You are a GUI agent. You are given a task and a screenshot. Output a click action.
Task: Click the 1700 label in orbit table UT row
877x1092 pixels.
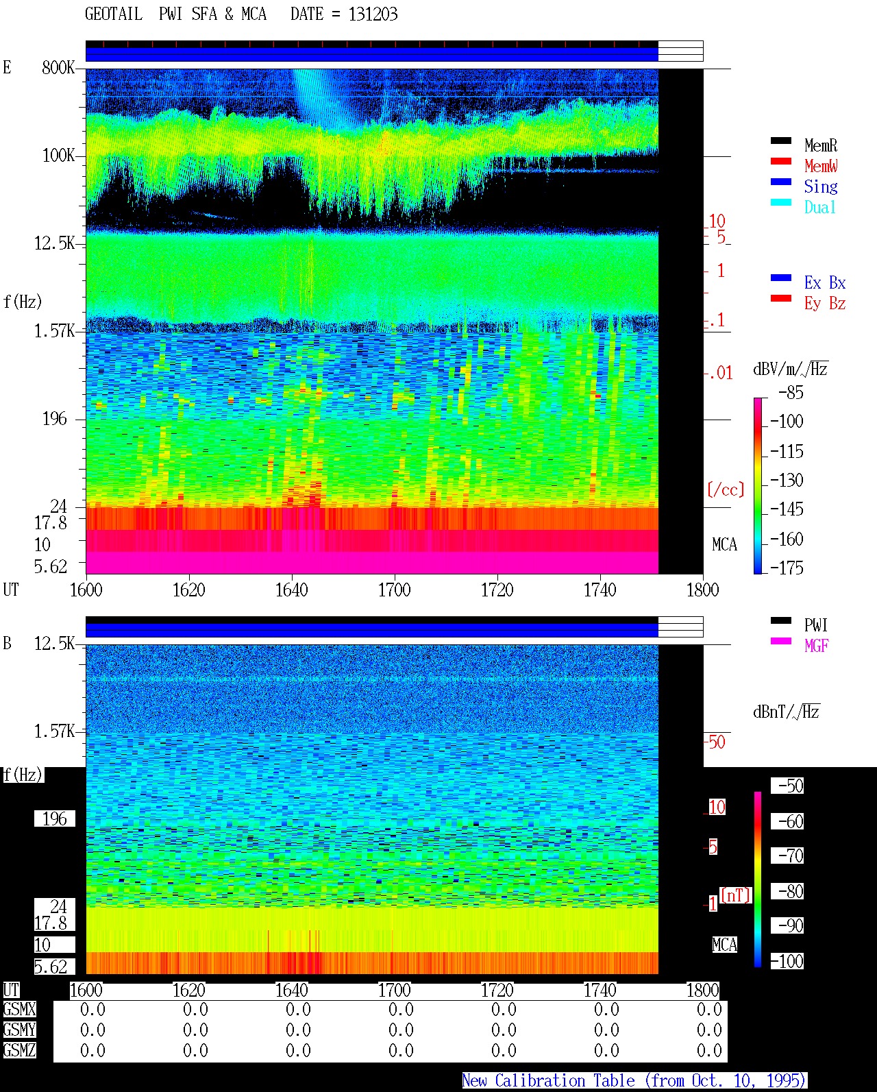pyautogui.click(x=395, y=991)
